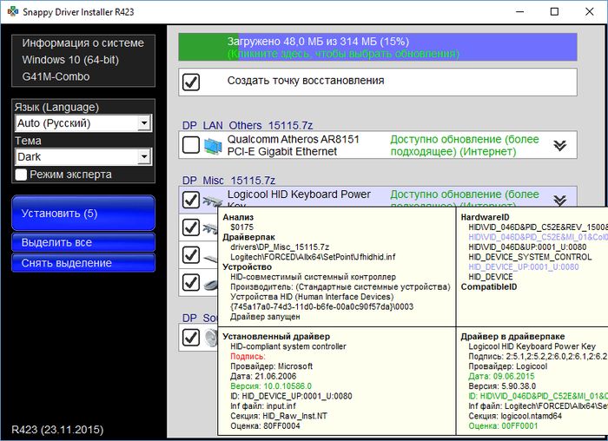This screenshot has width=608, height=441.
Task: Click the Выделить все button
Action: (83, 242)
